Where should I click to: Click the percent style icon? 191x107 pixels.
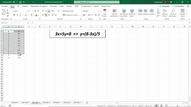pos(89,15)
